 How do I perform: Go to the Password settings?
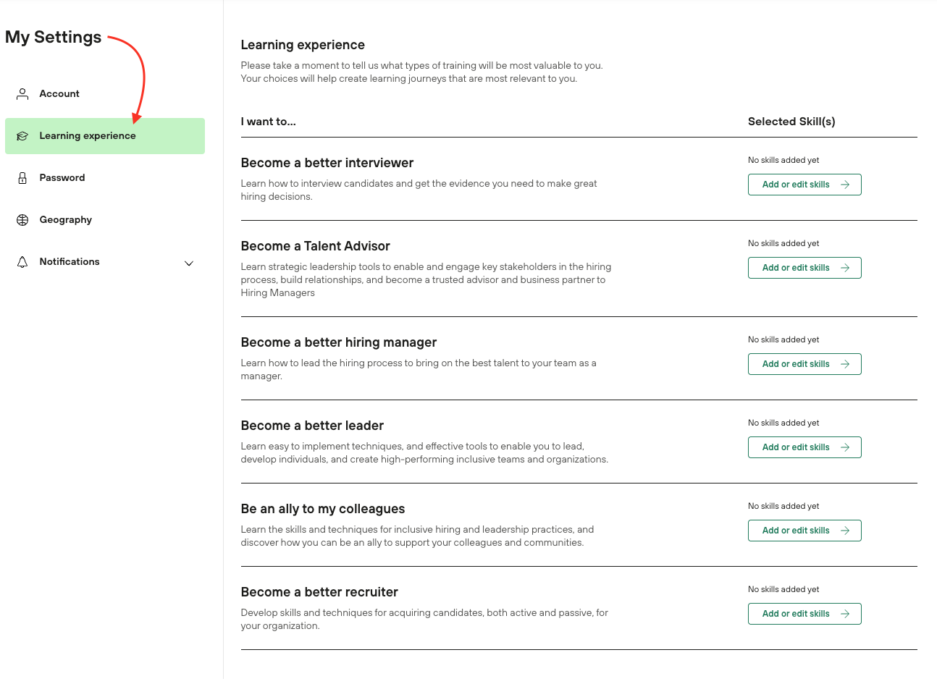62,178
